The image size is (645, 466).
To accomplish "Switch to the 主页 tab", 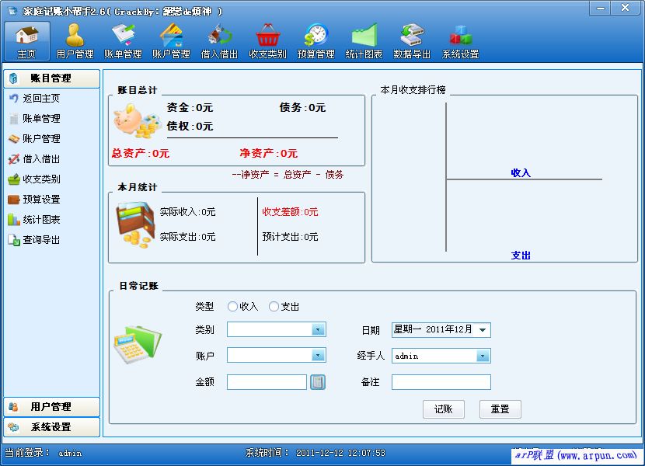I will tap(27, 40).
